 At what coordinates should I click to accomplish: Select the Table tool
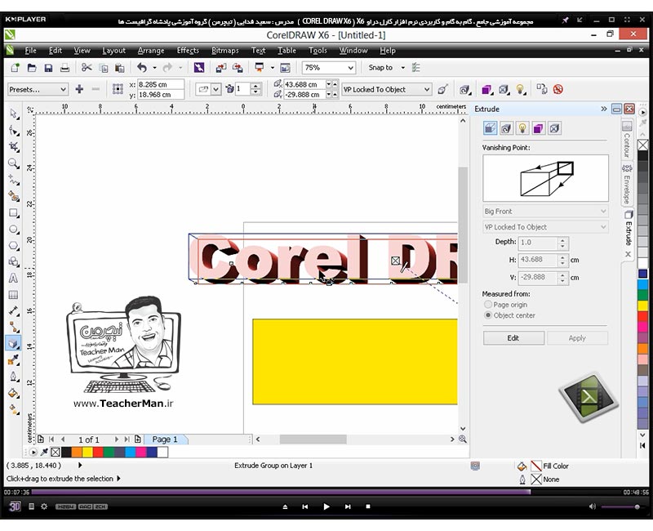pos(13,295)
